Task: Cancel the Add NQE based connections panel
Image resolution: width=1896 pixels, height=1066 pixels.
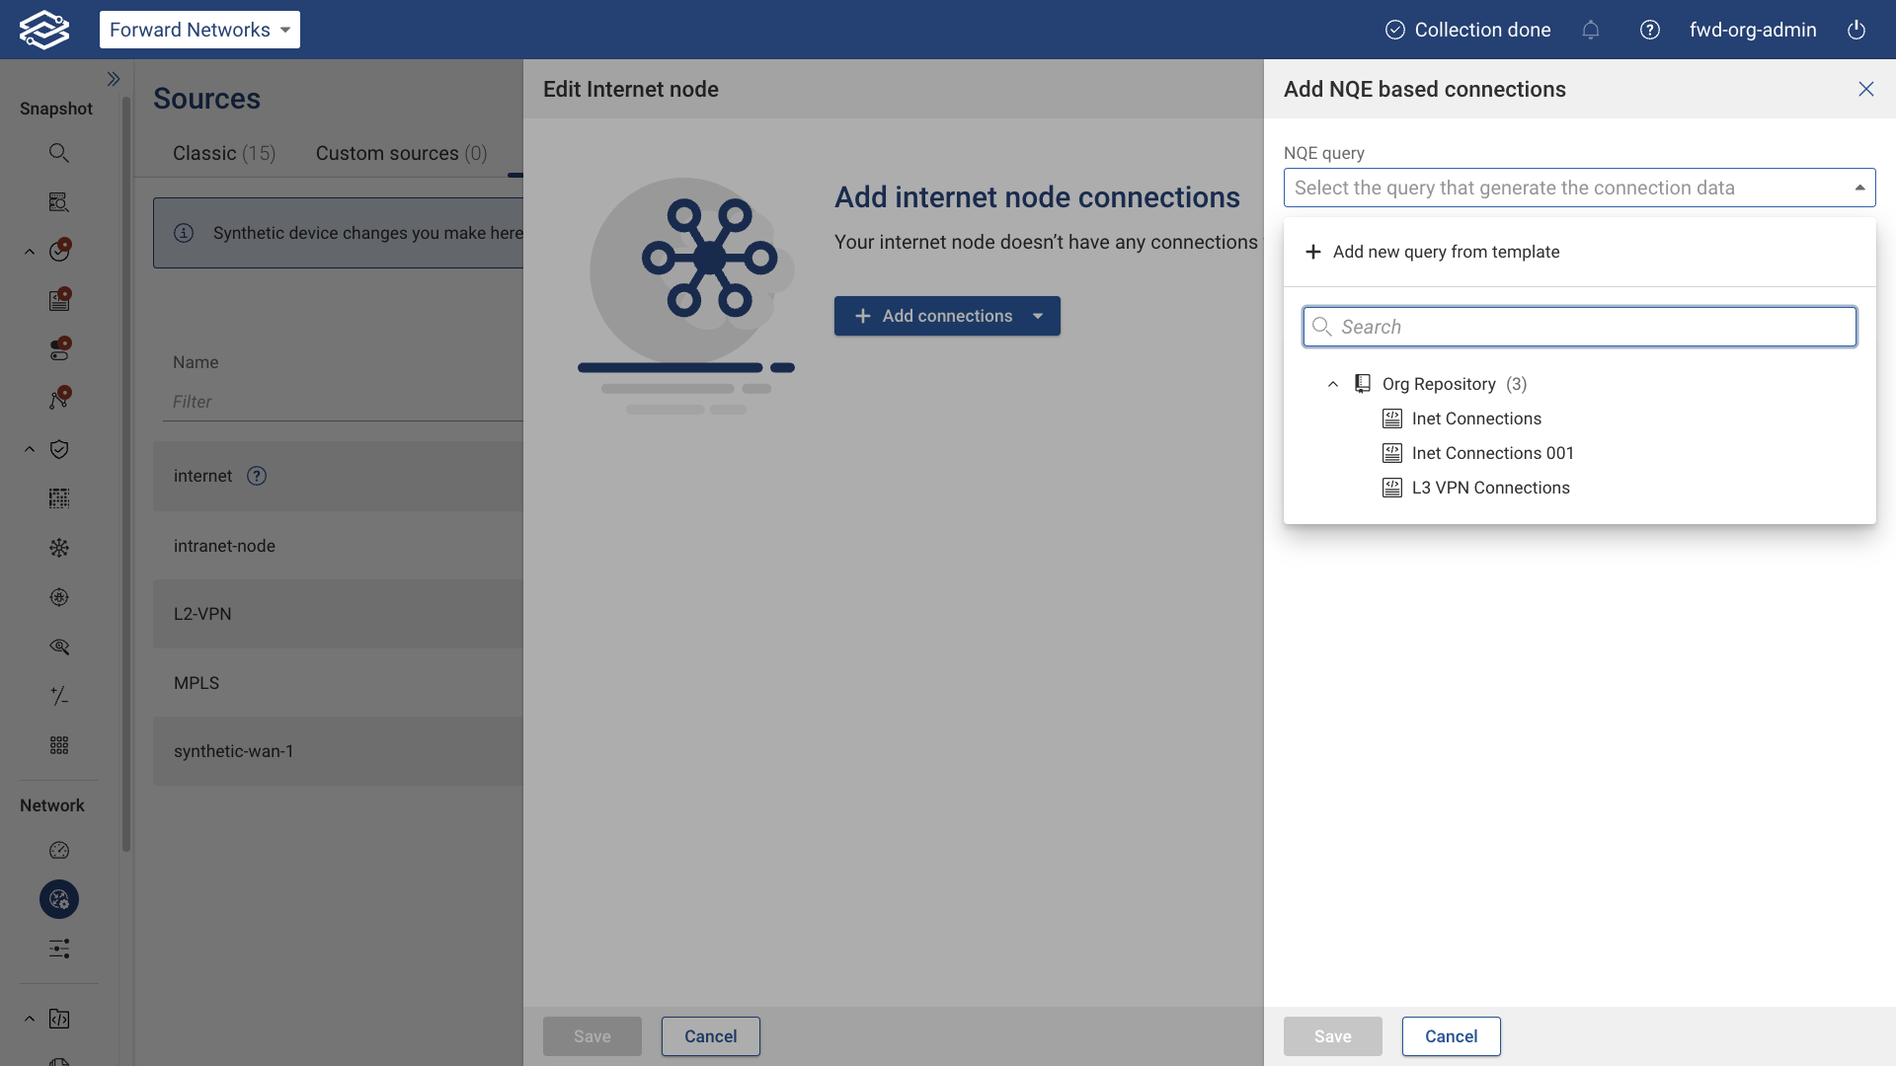Action: point(1450,1036)
